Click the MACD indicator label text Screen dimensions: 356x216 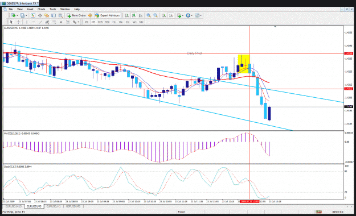22,134
